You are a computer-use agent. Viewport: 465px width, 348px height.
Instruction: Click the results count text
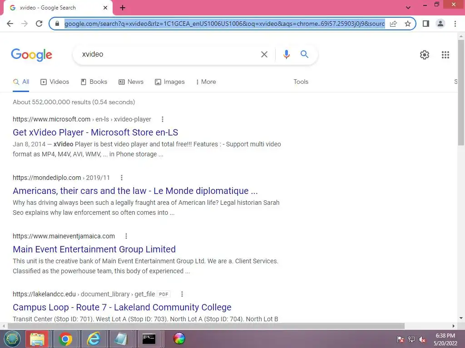tap(74, 102)
